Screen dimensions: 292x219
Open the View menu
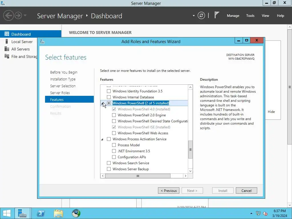tap(265, 16)
